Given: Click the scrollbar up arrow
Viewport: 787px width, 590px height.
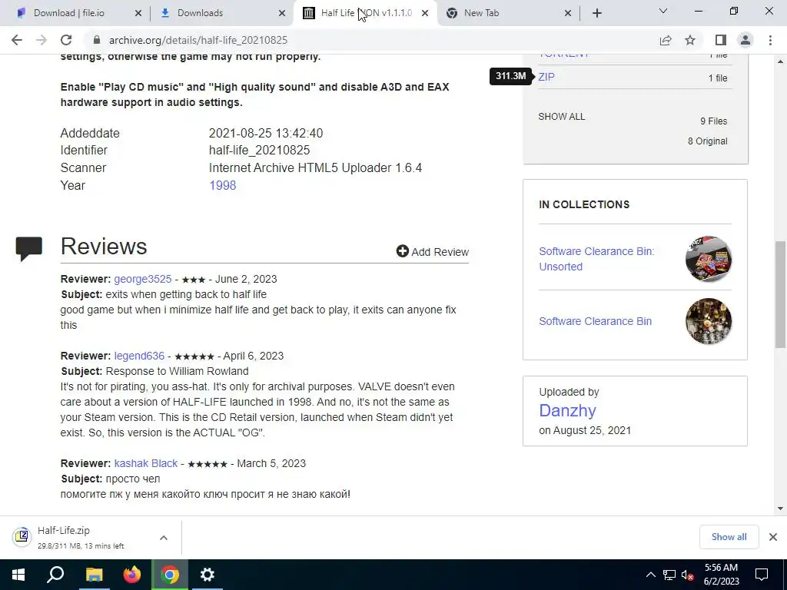Looking at the screenshot, I should (x=780, y=61).
